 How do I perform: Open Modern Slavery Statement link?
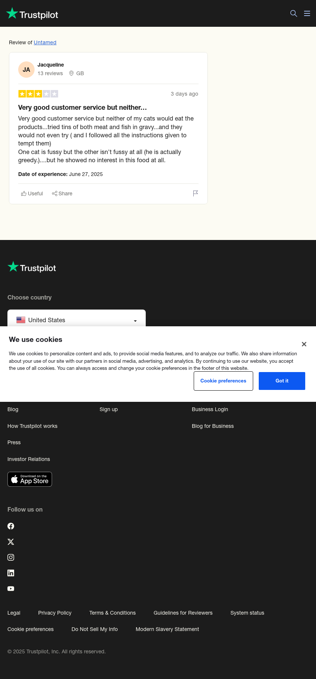tap(167, 629)
